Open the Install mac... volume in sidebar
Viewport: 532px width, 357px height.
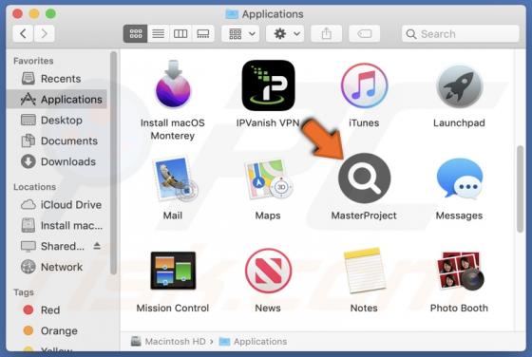(x=57, y=225)
